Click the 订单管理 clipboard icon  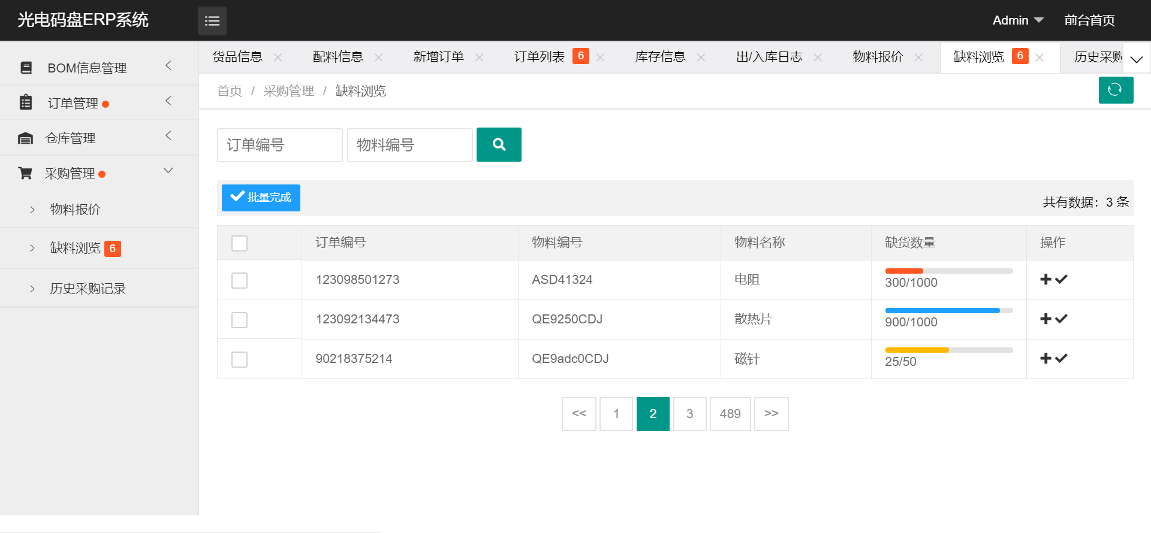pos(26,102)
